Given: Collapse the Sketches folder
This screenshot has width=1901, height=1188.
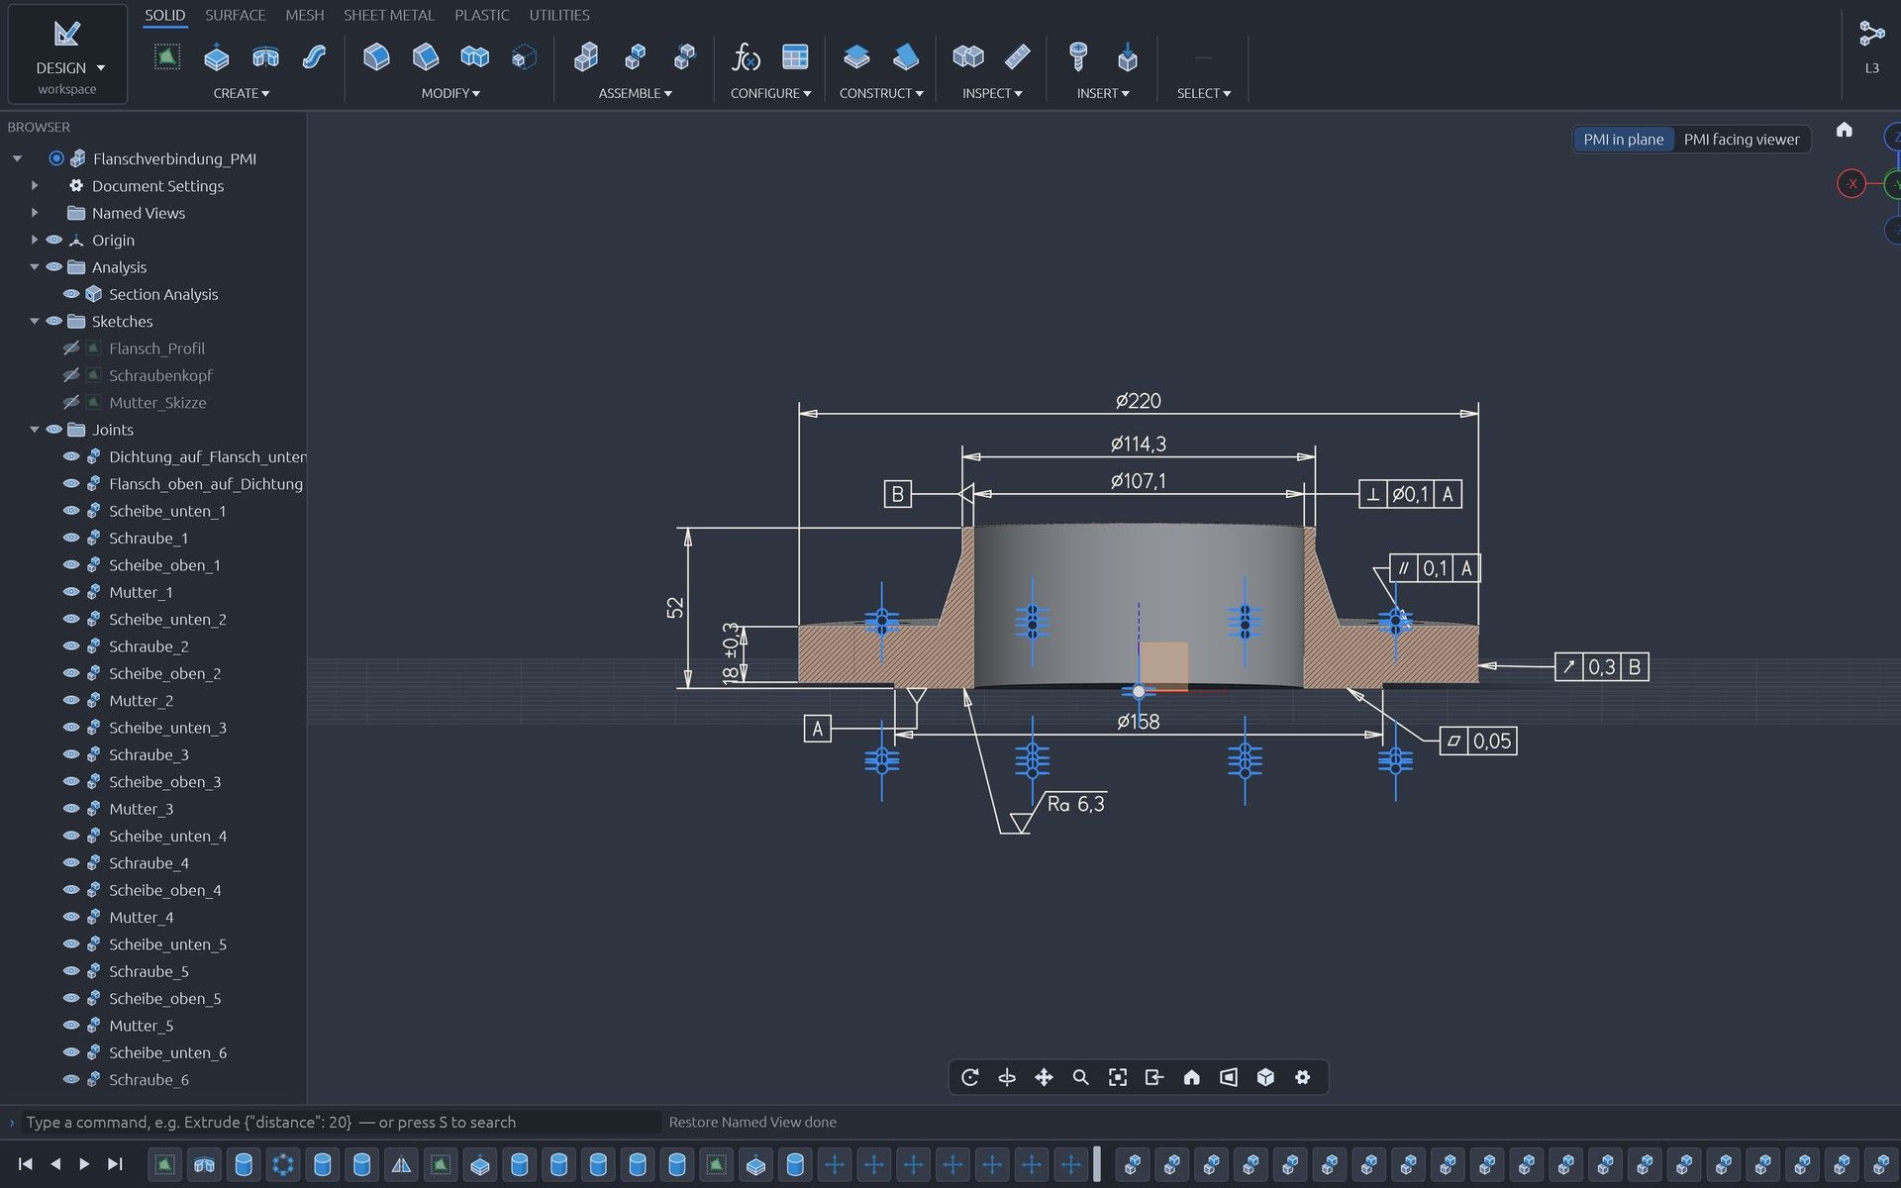Looking at the screenshot, I should pos(35,321).
